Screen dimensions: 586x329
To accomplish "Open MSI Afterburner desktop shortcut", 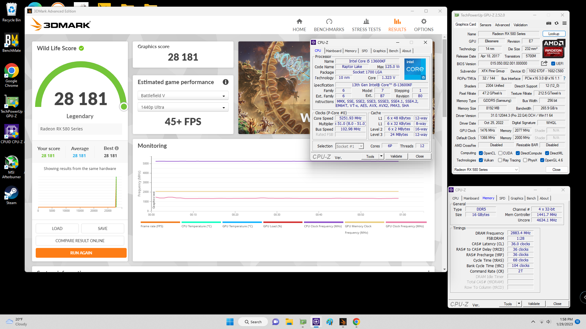I will click(11, 167).
